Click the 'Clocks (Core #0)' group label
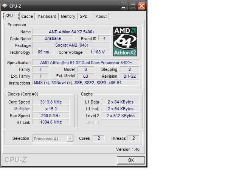Image resolution: width=242 pixels, height=194 pixels. 23,94
